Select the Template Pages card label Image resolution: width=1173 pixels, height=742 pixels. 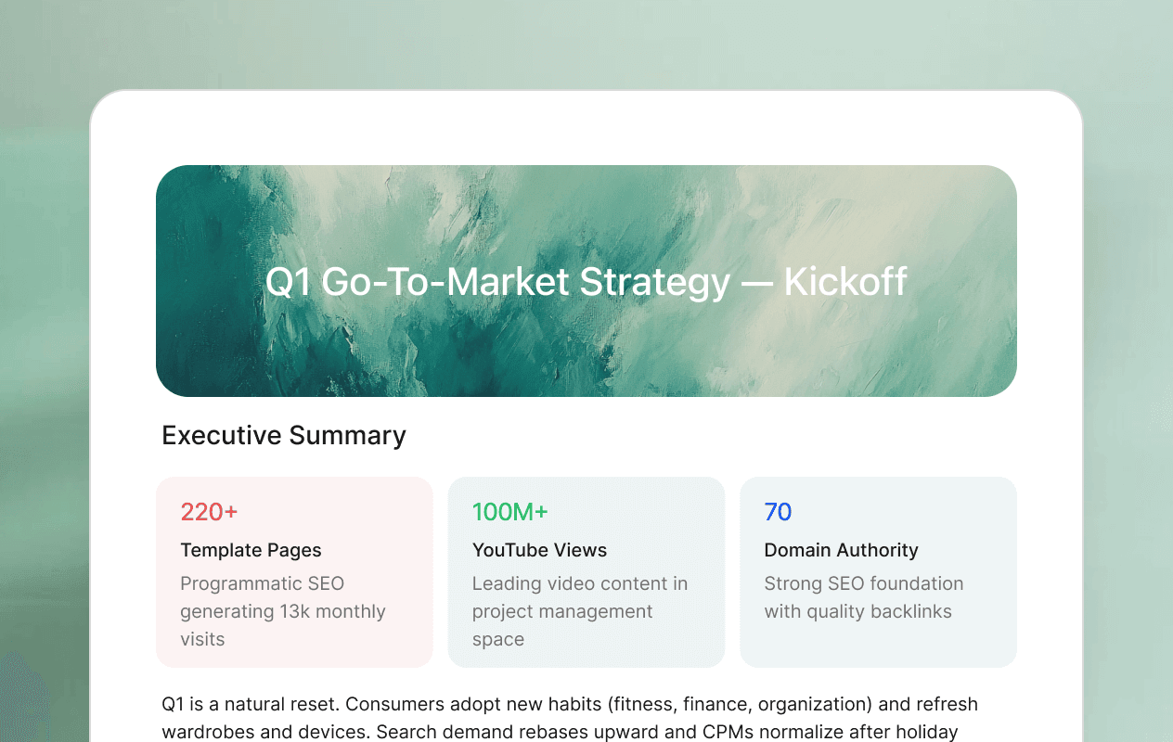click(x=251, y=550)
